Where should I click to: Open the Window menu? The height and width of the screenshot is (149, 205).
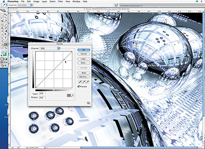(77, 2)
